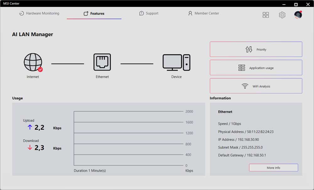Click the Internet globe icon

pyautogui.click(x=33, y=62)
